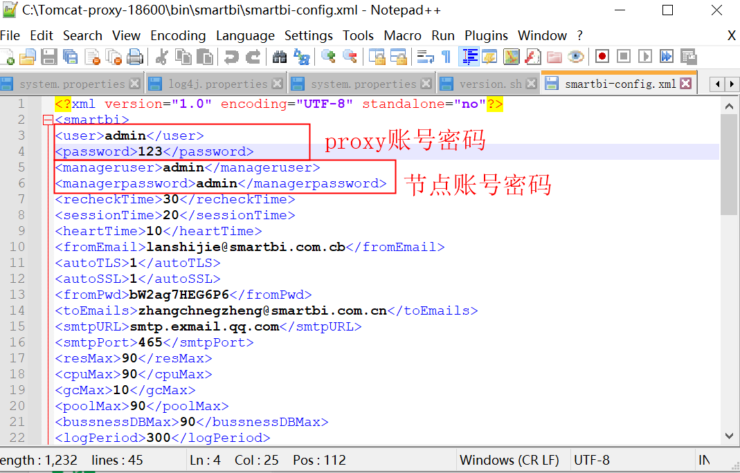Print the document via printer icon

click(135, 57)
